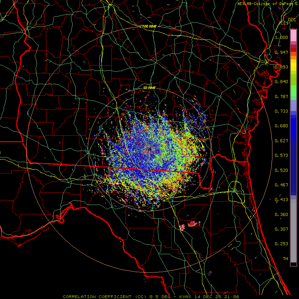Click the 1.000 value on the color scale
299x299 pixels.
pyautogui.click(x=281, y=37)
